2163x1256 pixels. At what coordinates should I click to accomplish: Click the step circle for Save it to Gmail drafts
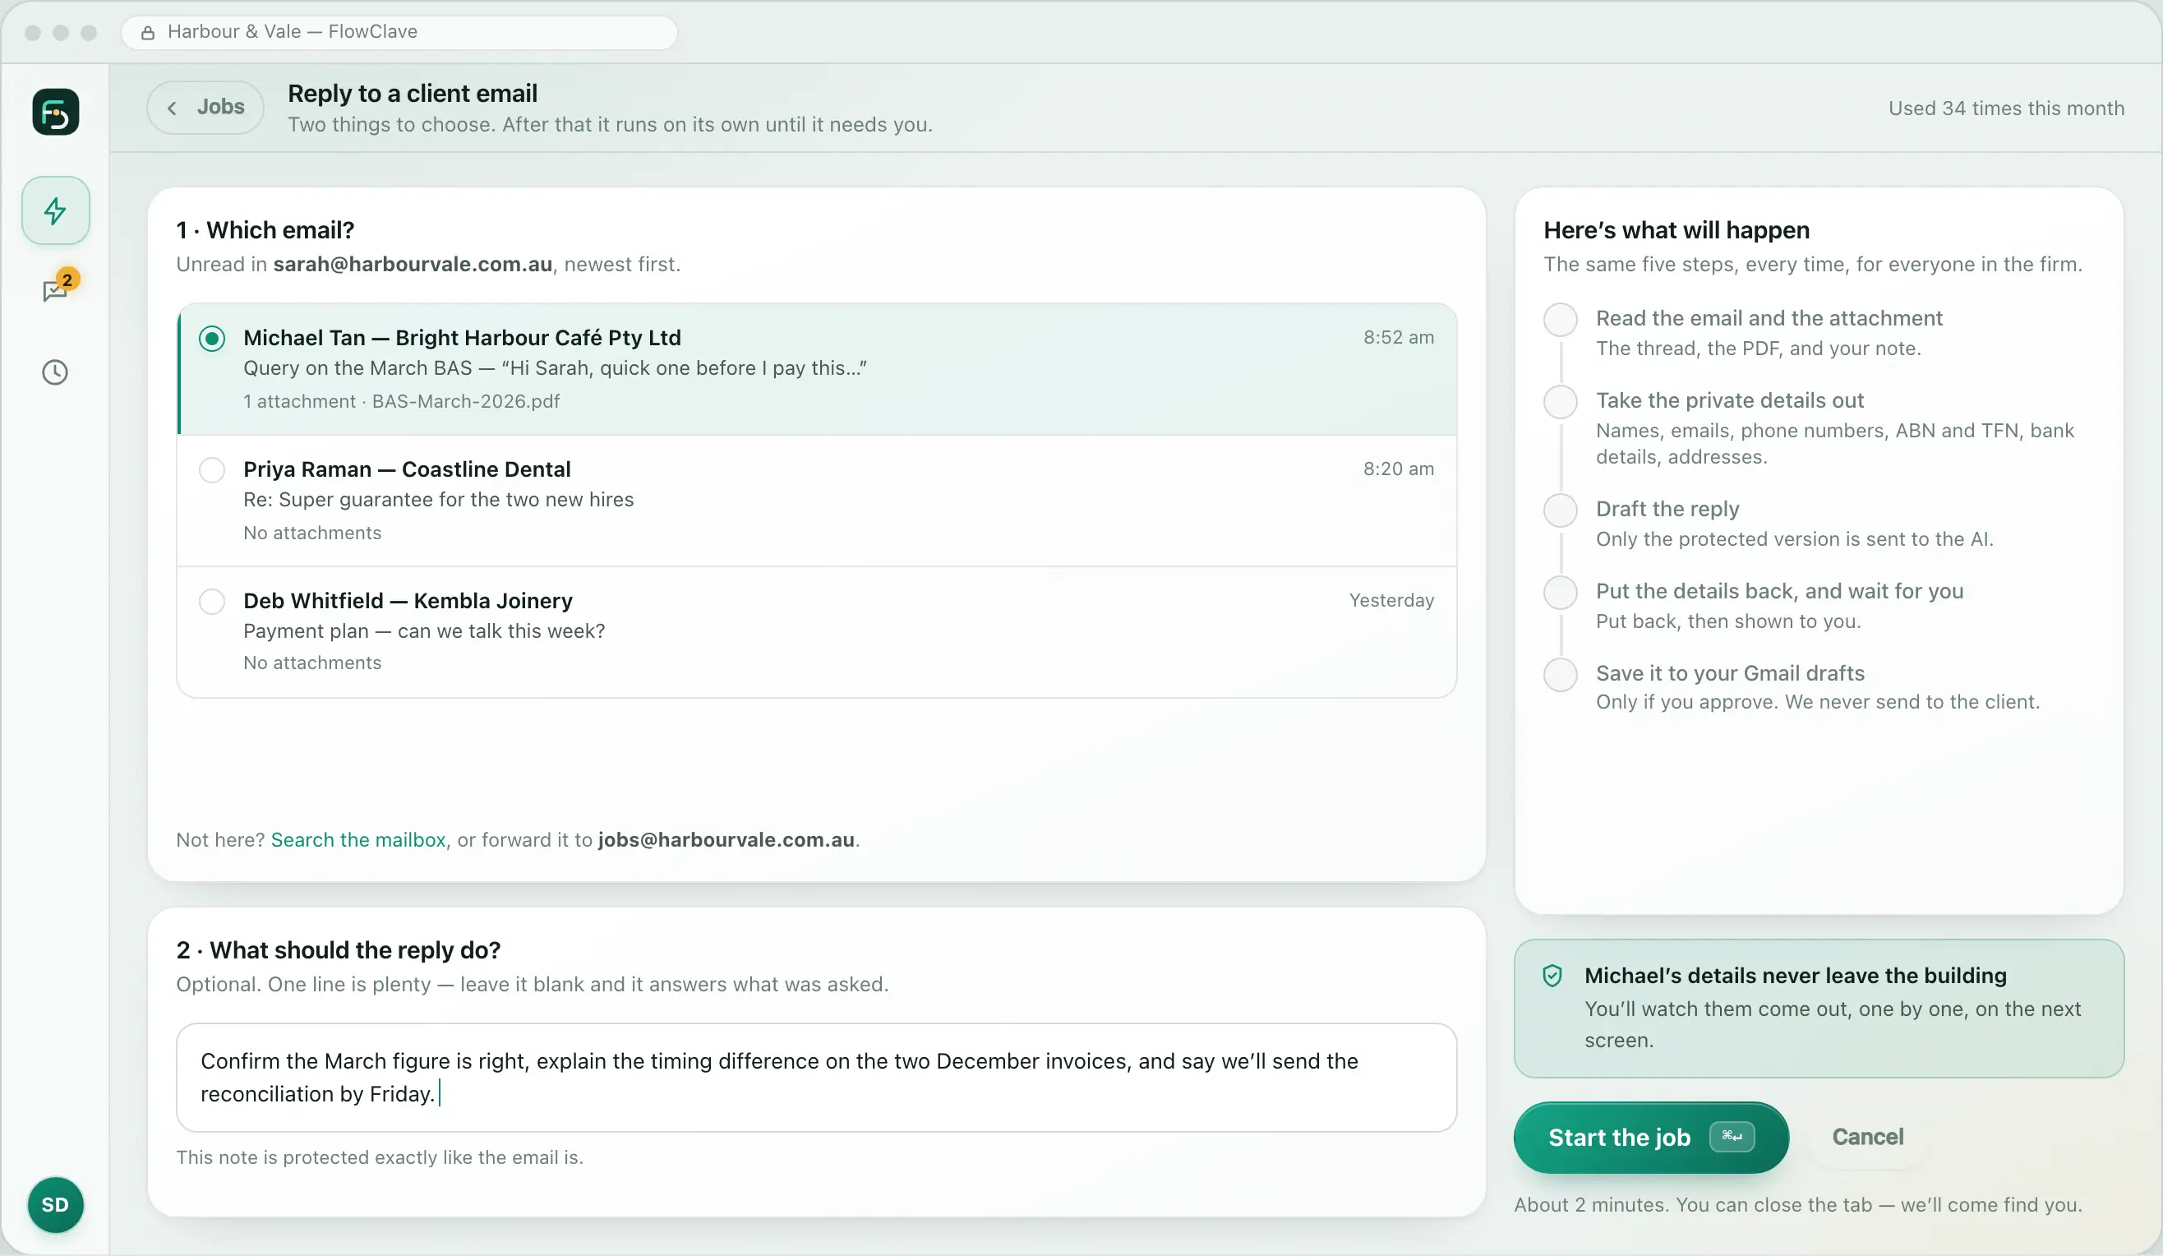[1561, 675]
